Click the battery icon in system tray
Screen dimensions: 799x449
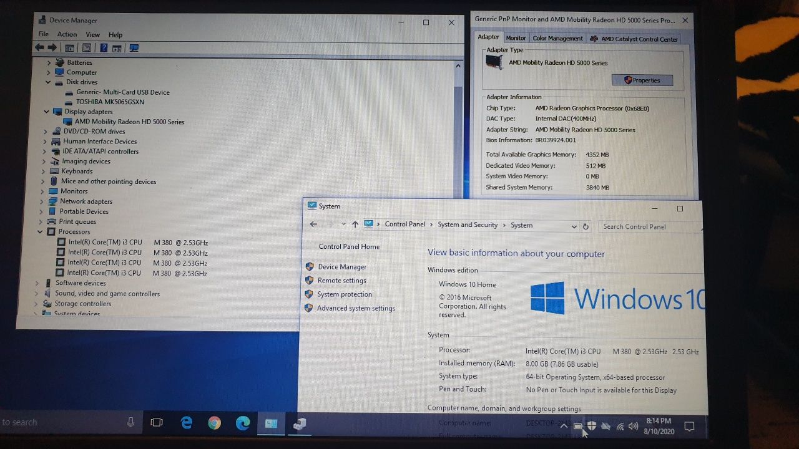pyautogui.click(x=578, y=427)
